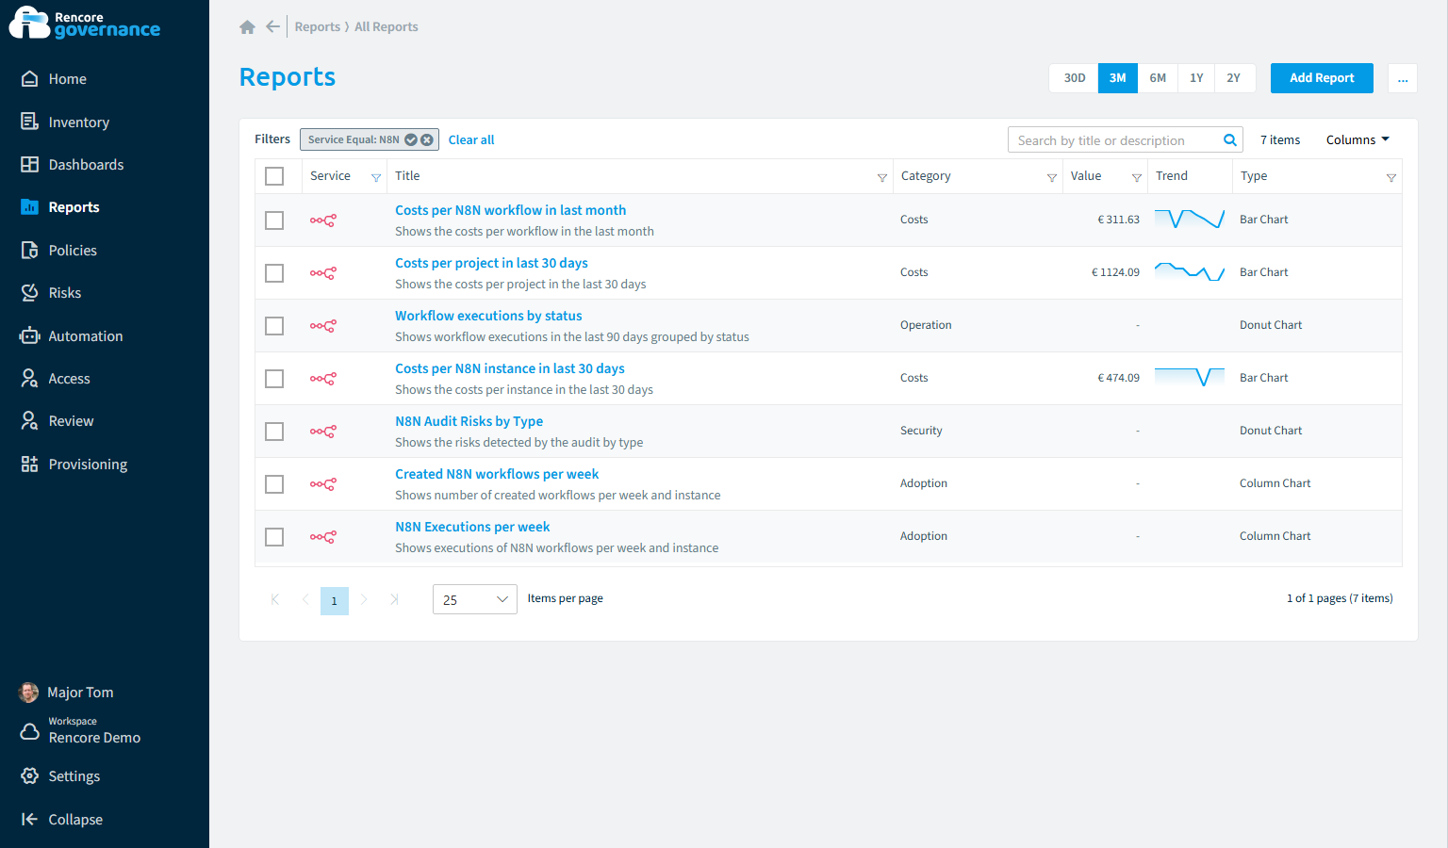Select the 3M time range

point(1118,78)
